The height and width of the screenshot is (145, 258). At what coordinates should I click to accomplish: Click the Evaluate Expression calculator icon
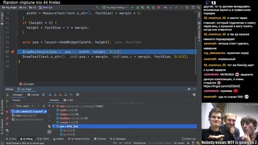tap(77, 95)
